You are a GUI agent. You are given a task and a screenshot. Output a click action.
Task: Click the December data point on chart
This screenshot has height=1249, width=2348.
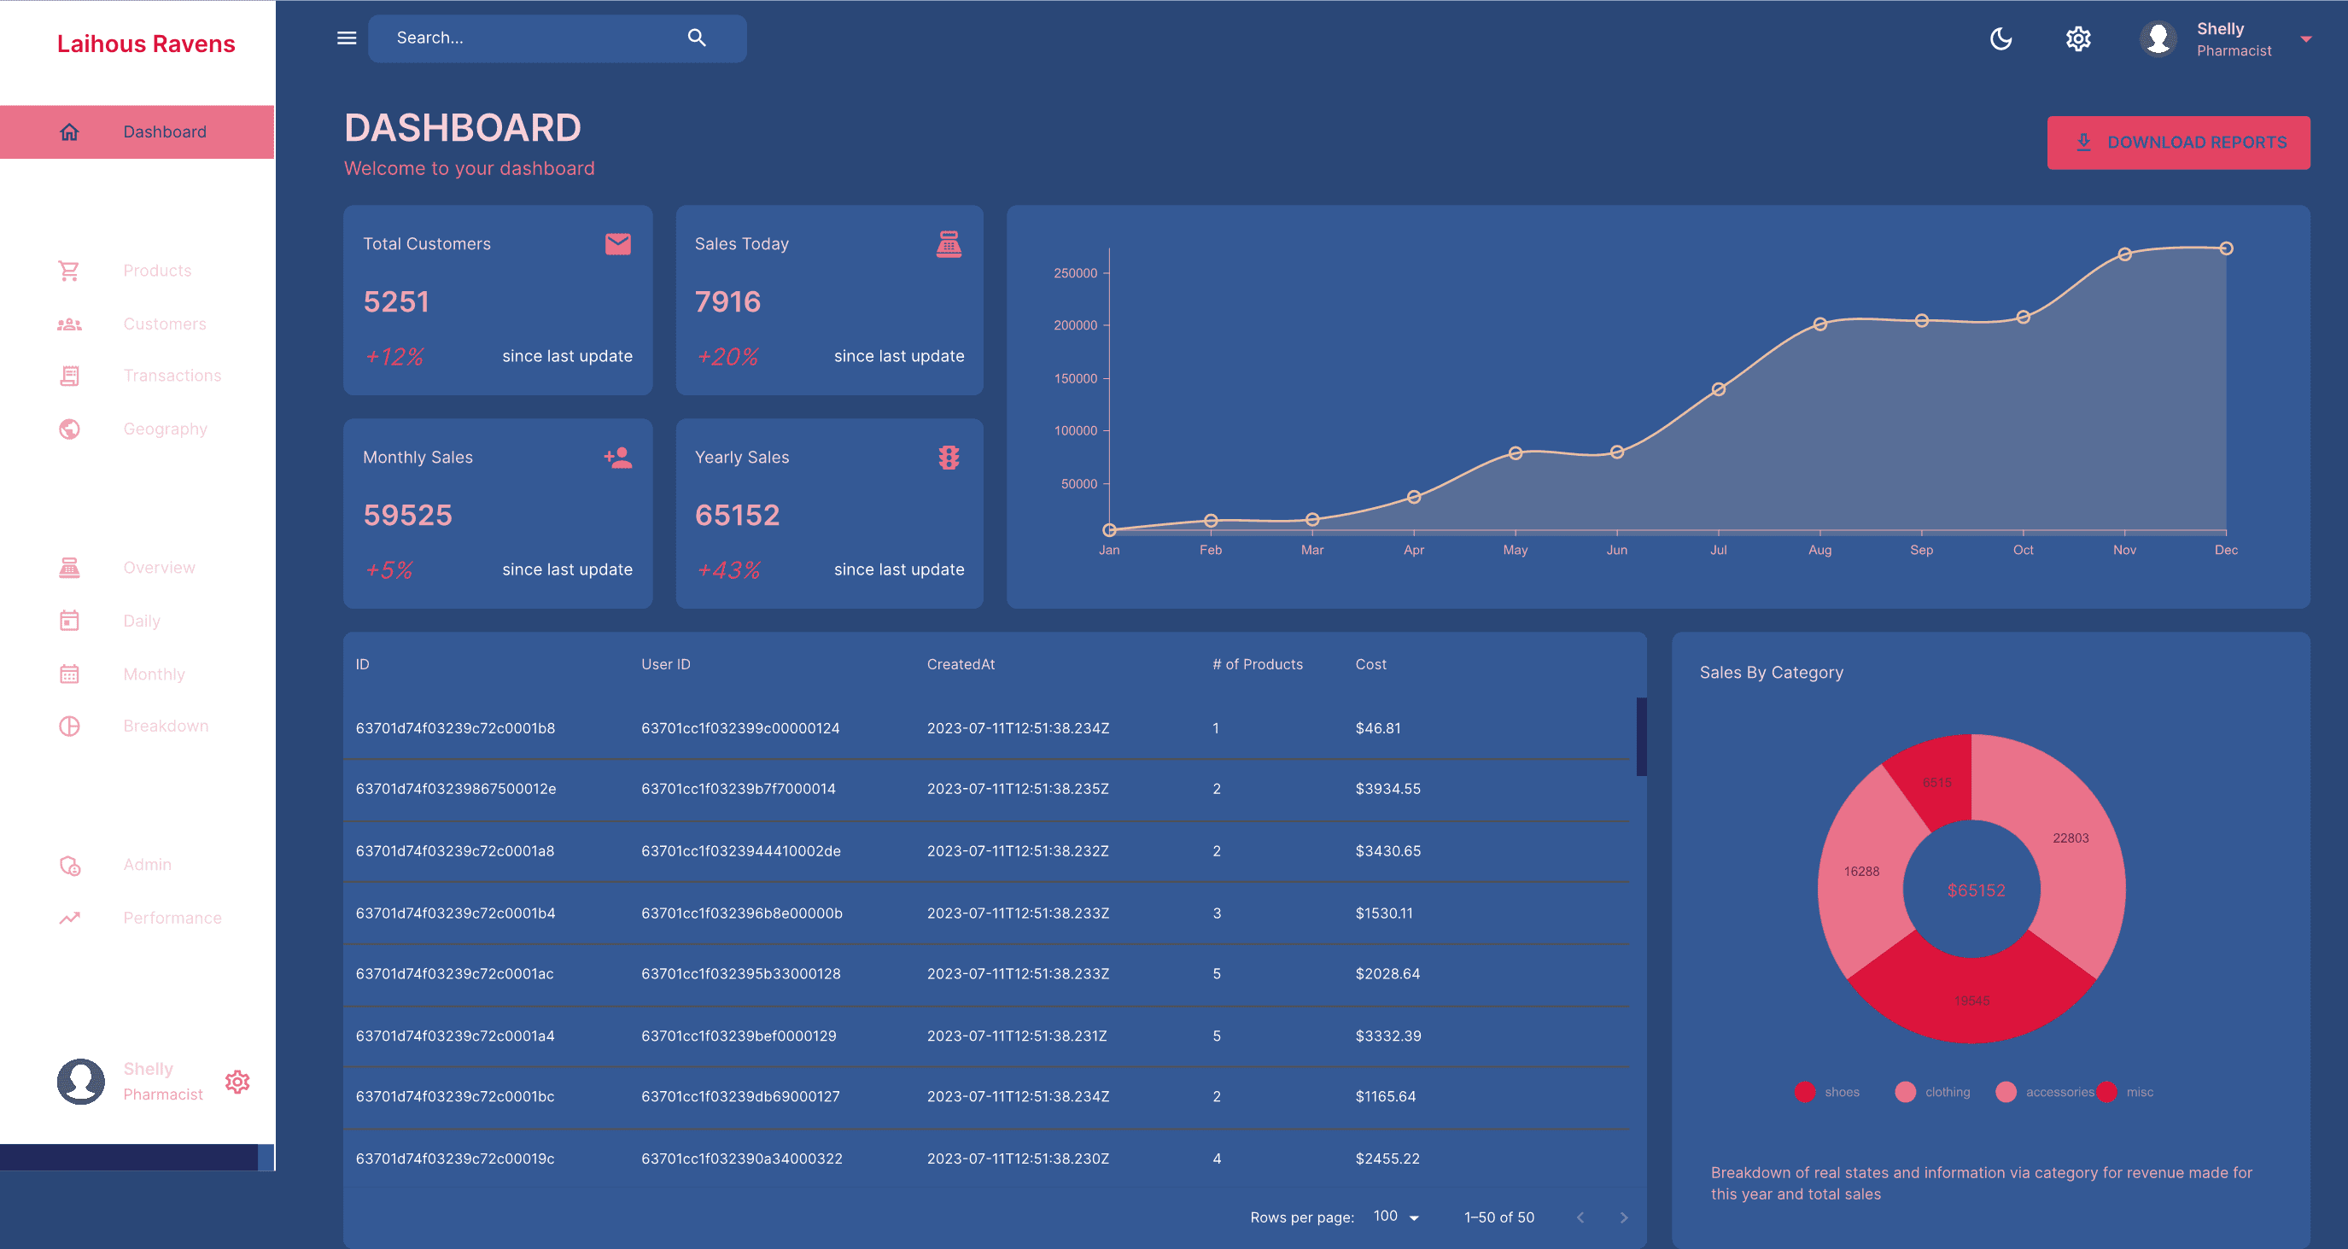tap(2226, 249)
